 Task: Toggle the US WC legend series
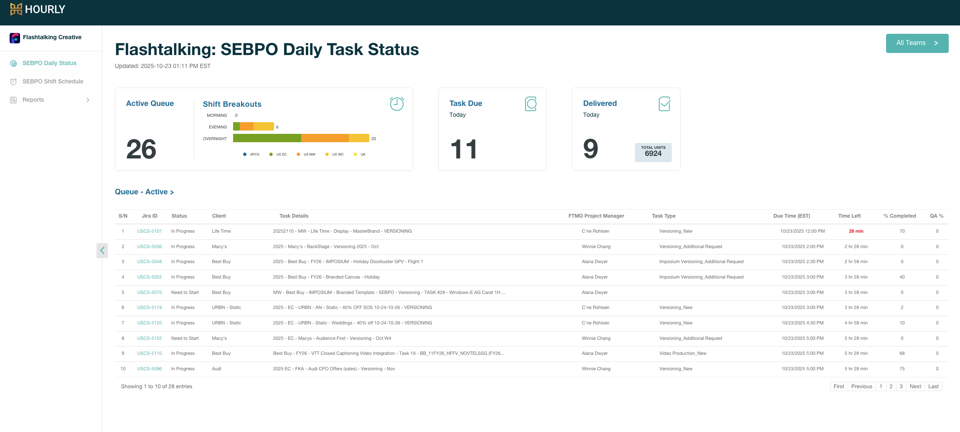[334, 155]
